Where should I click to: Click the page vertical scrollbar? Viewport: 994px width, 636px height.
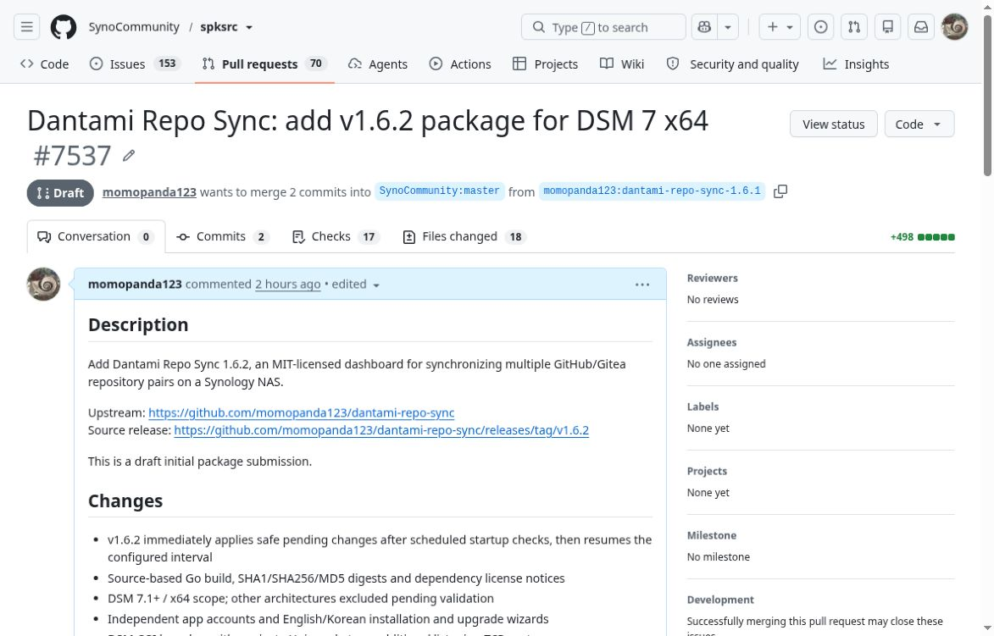[x=987, y=95]
